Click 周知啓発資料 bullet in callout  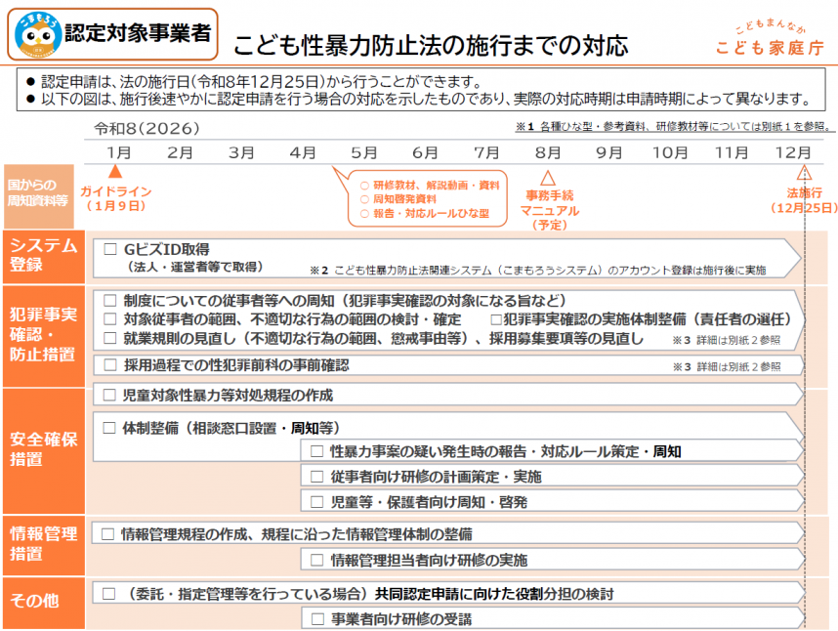(398, 198)
